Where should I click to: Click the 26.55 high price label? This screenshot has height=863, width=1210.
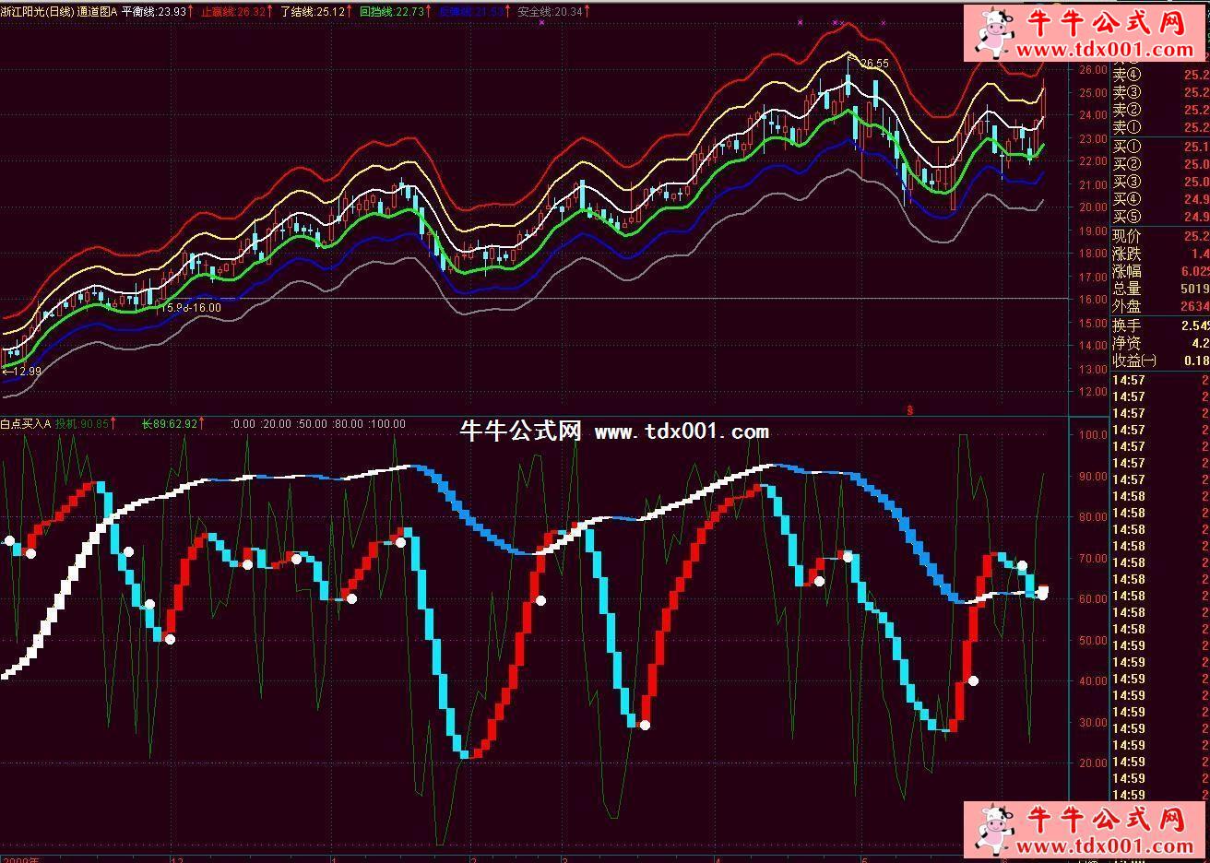(x=872, y=64)
